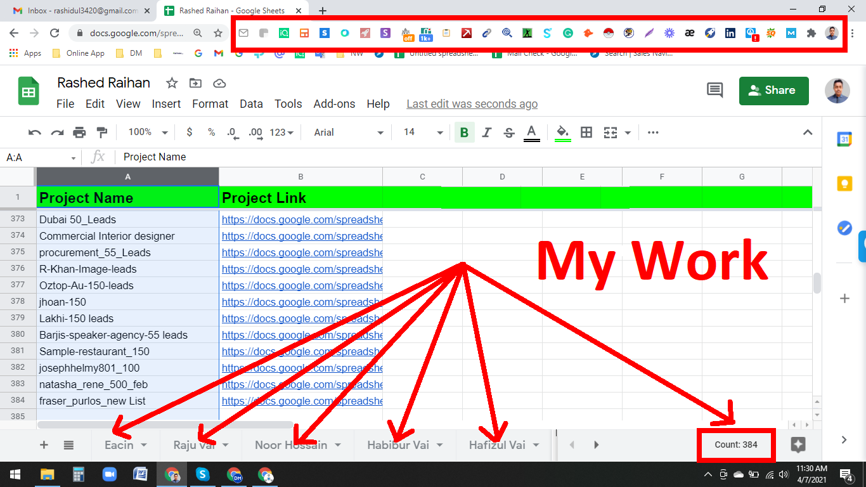Open the text color picker
Screen dimensions: 866x487
coord(531,132)
